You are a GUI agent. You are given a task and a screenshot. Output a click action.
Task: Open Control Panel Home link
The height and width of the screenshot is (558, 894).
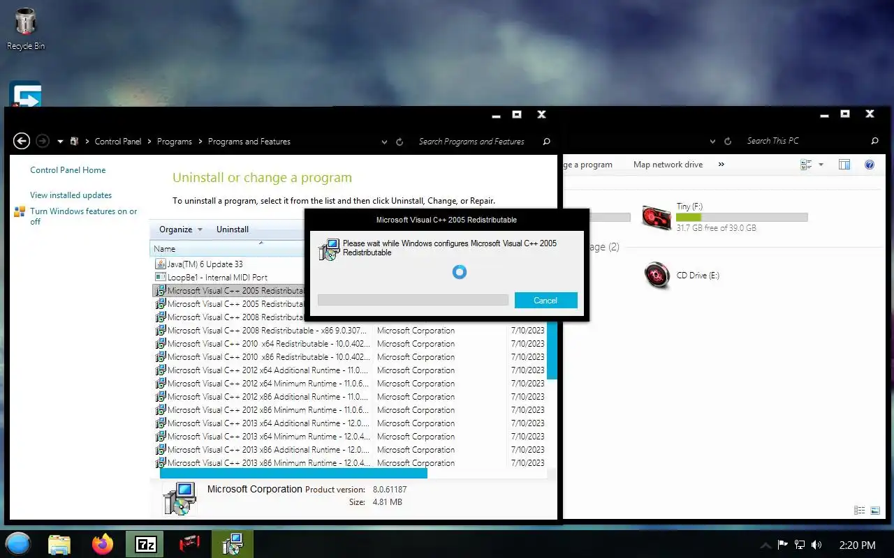[x=68, y=170]
